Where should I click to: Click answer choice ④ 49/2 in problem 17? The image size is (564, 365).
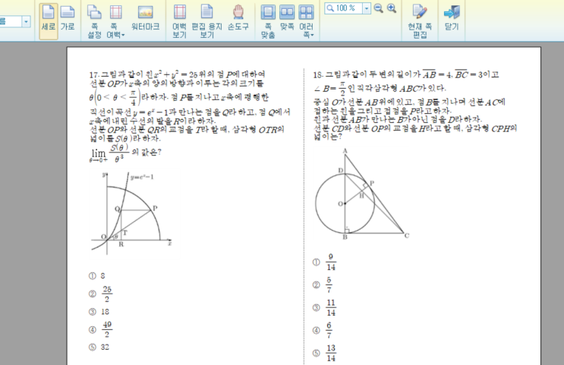coord(100,329)
